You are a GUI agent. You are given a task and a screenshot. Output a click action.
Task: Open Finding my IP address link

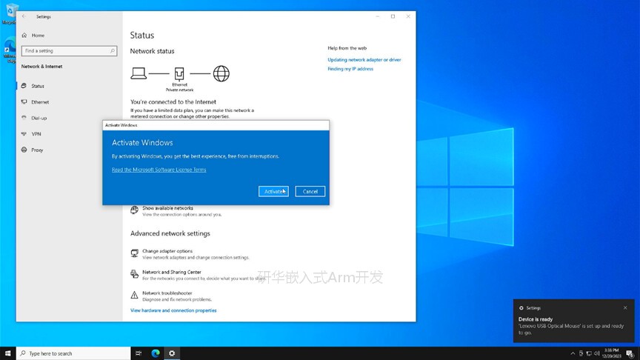tap(350, 69)
